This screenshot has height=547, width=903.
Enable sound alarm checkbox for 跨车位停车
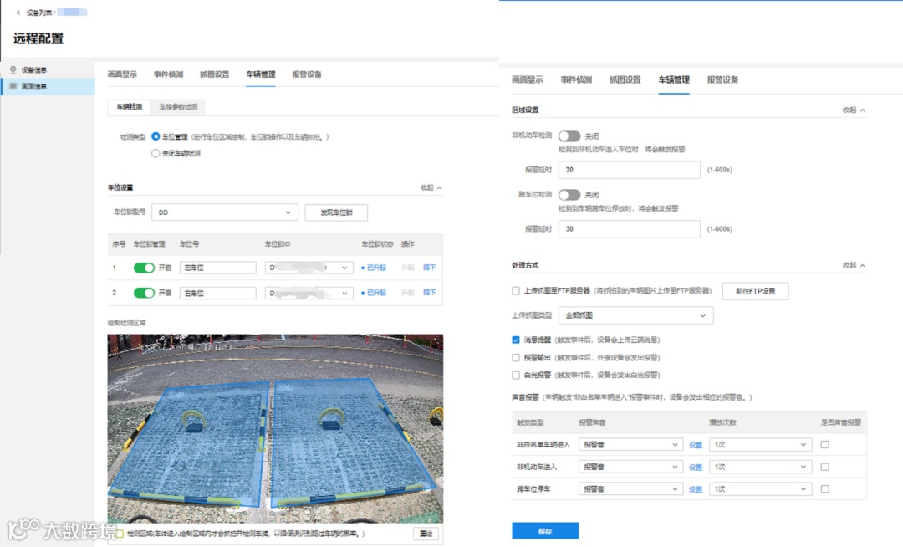coord(824,488)
